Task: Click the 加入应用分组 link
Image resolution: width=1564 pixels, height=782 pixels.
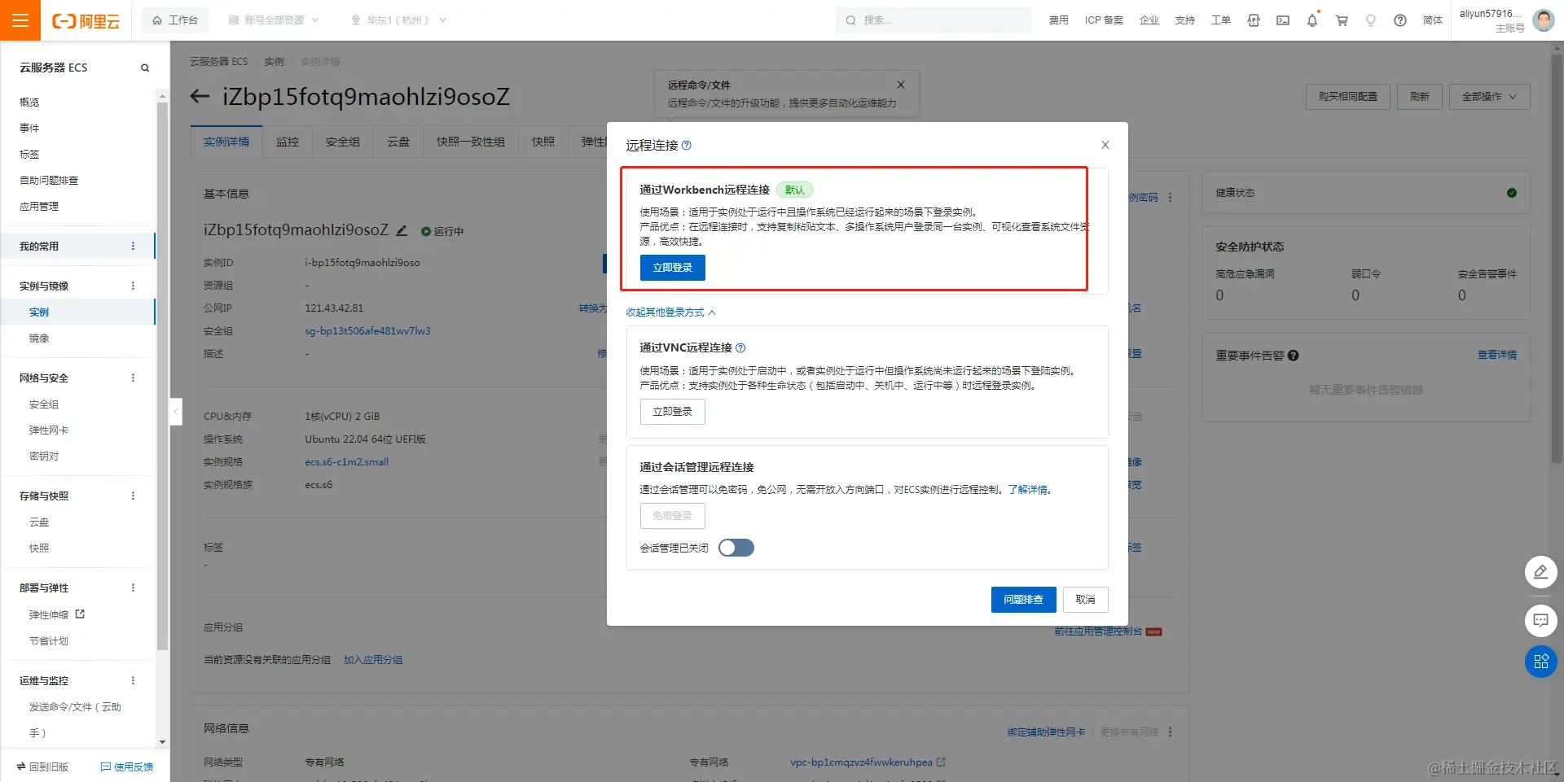Action: (x=373, y=660)
